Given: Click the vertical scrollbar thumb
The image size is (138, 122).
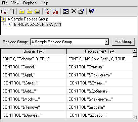Looking at the screenshot, I should (135, 55).
